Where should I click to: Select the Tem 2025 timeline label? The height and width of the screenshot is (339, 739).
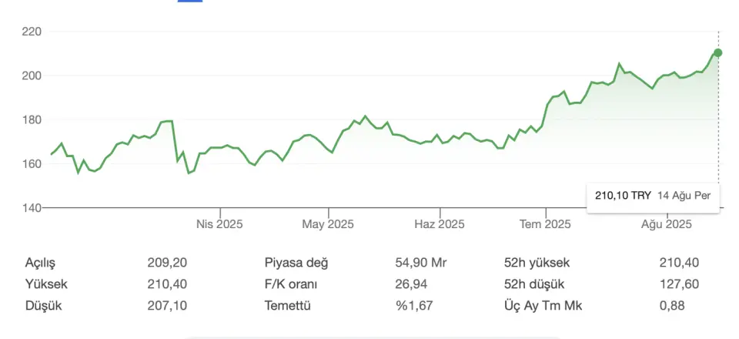(x=545, y=224)
